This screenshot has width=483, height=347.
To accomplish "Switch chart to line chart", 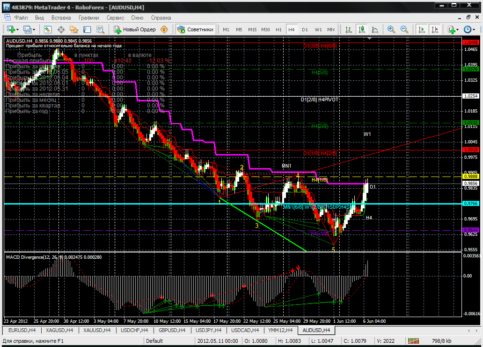I will pyautogui.click(x=375, y=29).
